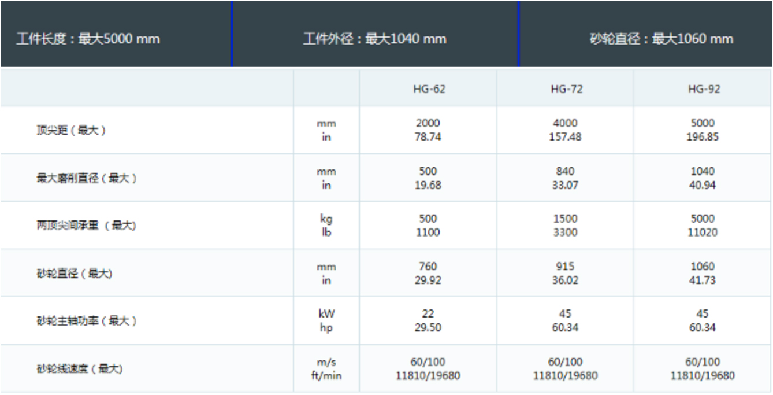Image resolution: width=773 pixels, height=395 pixels.
Task: Click 5000 in the HG-92 顶尖距 row
Action: [x=703, y=123]
